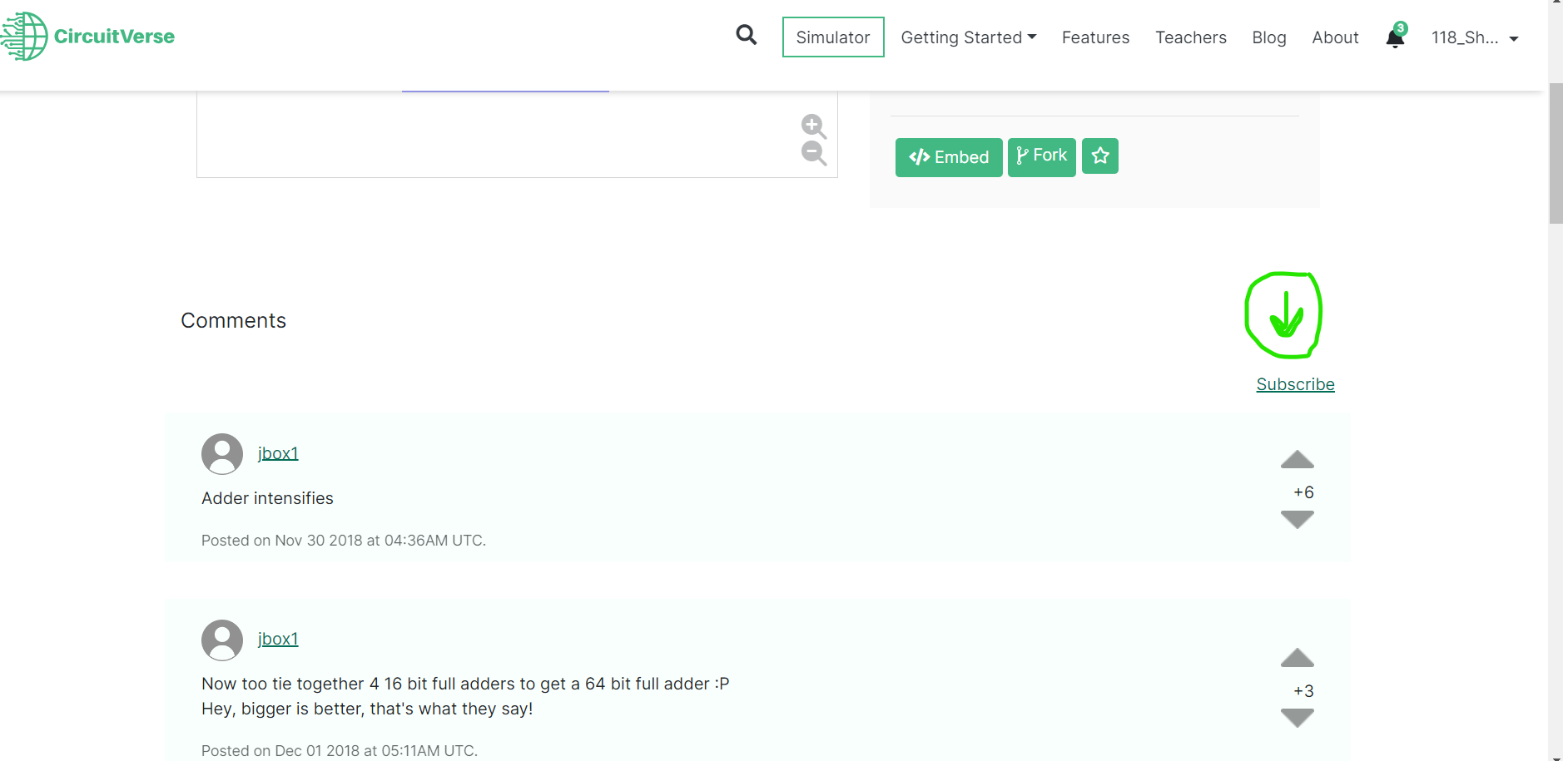Upvote the 'Adder intensifies' comment
Viewport: 1563px width, 761px height.
pos(1297,461)
